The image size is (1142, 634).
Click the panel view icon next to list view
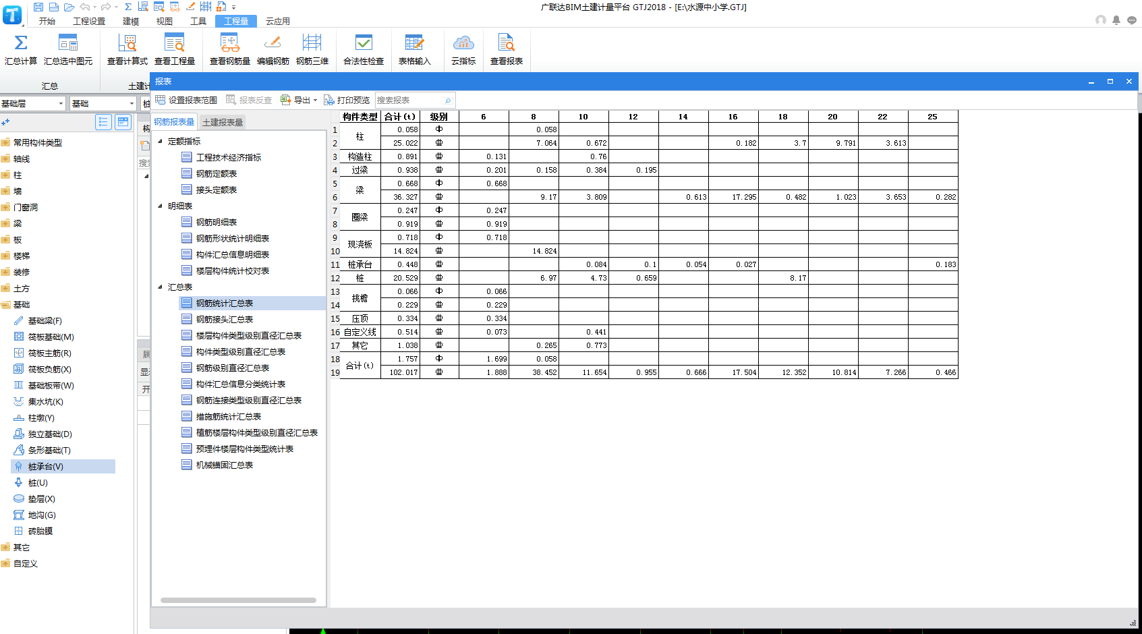coord(123,122)
